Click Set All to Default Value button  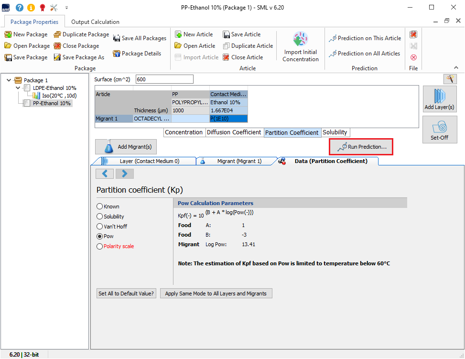[126, 294]
